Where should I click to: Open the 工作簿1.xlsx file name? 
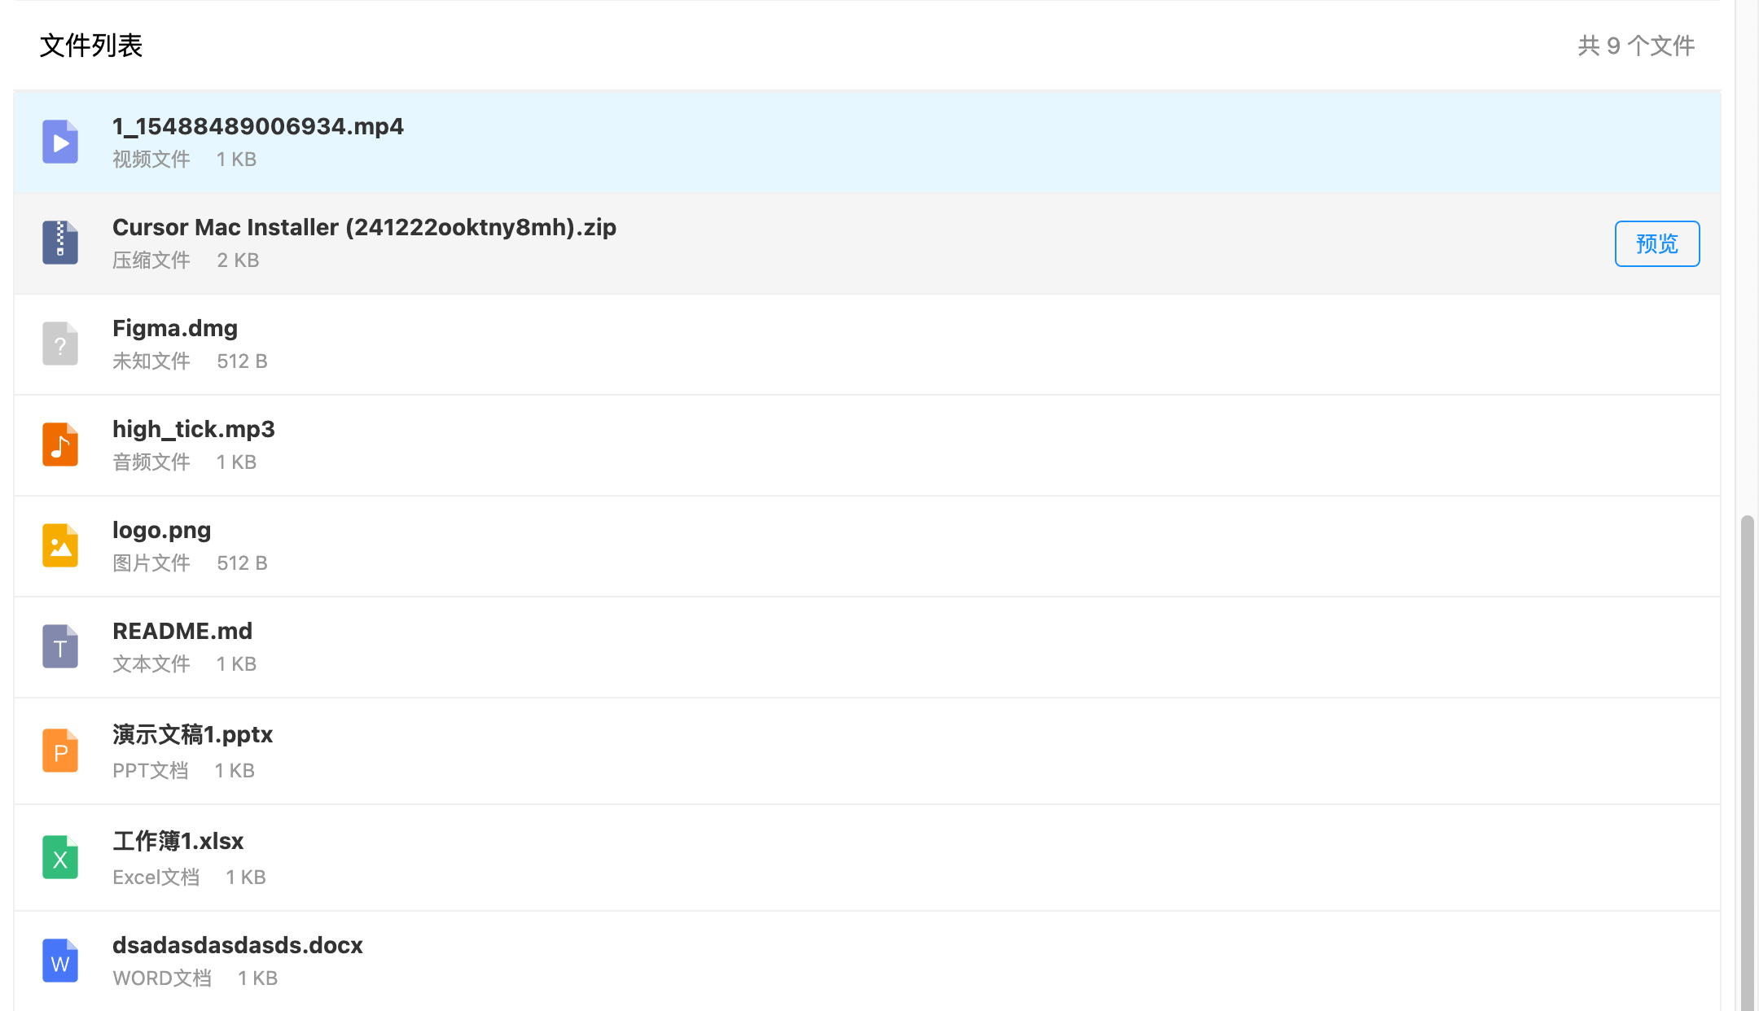178,841
